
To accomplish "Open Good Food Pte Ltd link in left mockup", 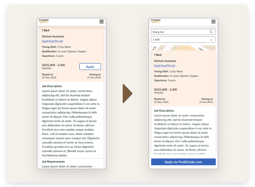I will [52, 41].
